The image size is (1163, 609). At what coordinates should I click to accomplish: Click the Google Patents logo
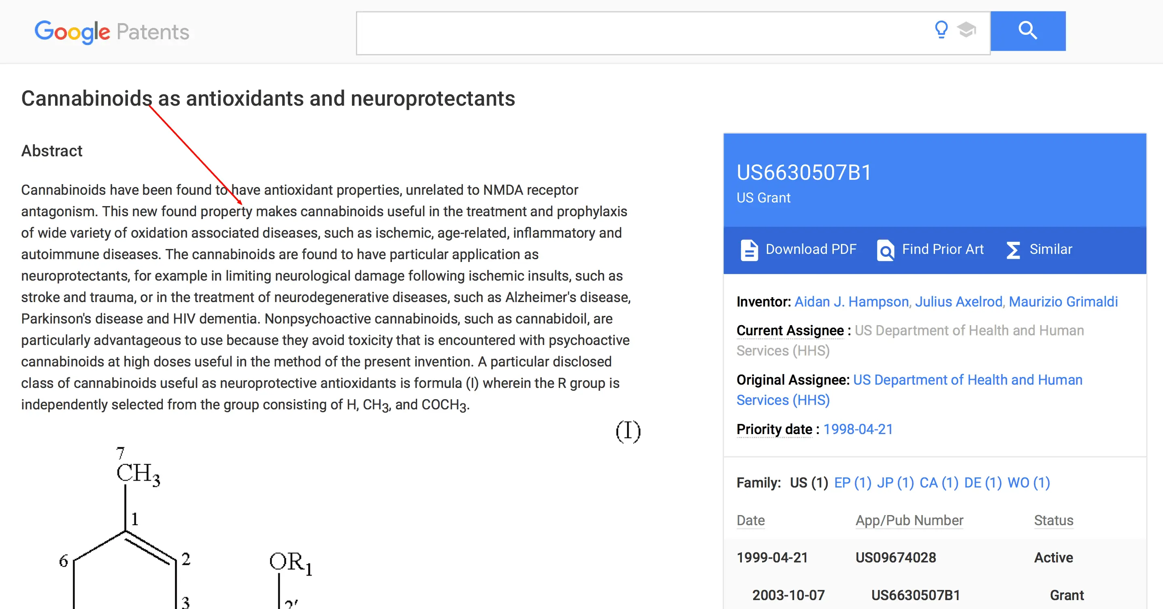[x=111, y=32]
